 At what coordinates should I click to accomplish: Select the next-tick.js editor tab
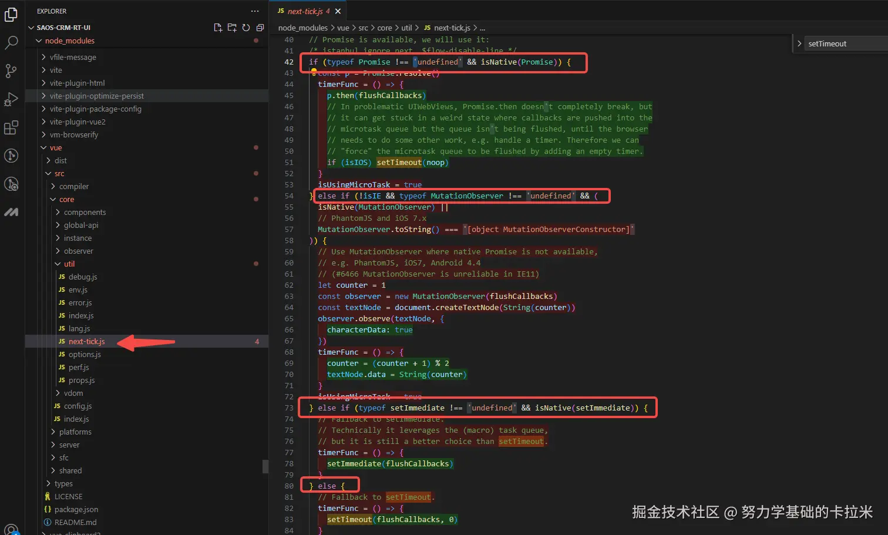[x=308, y=11]
